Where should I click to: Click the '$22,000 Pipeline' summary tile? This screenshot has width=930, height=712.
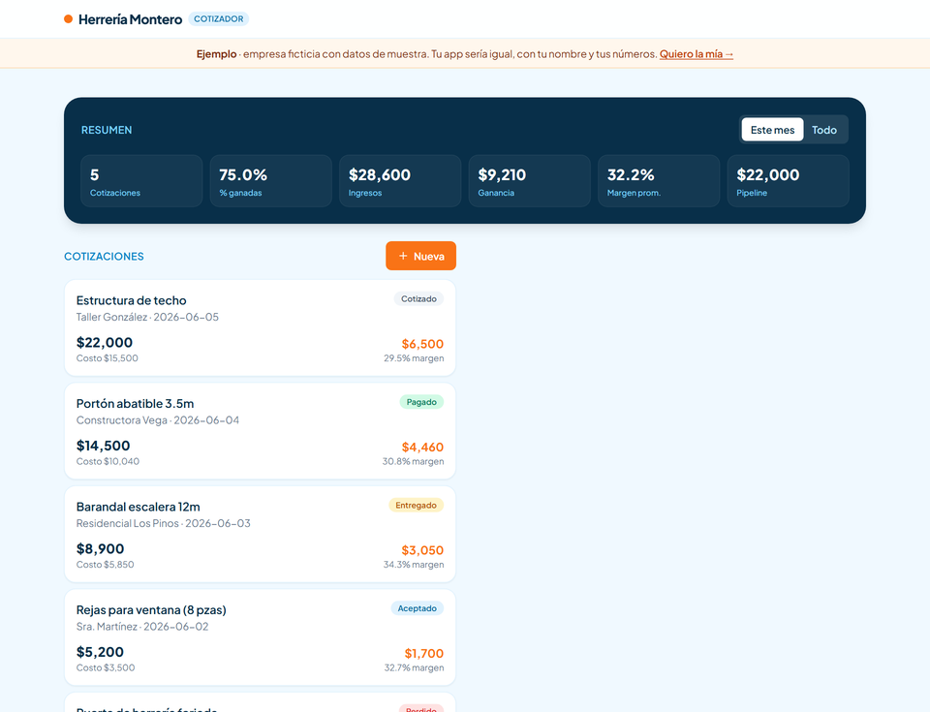tap(789, 181)
